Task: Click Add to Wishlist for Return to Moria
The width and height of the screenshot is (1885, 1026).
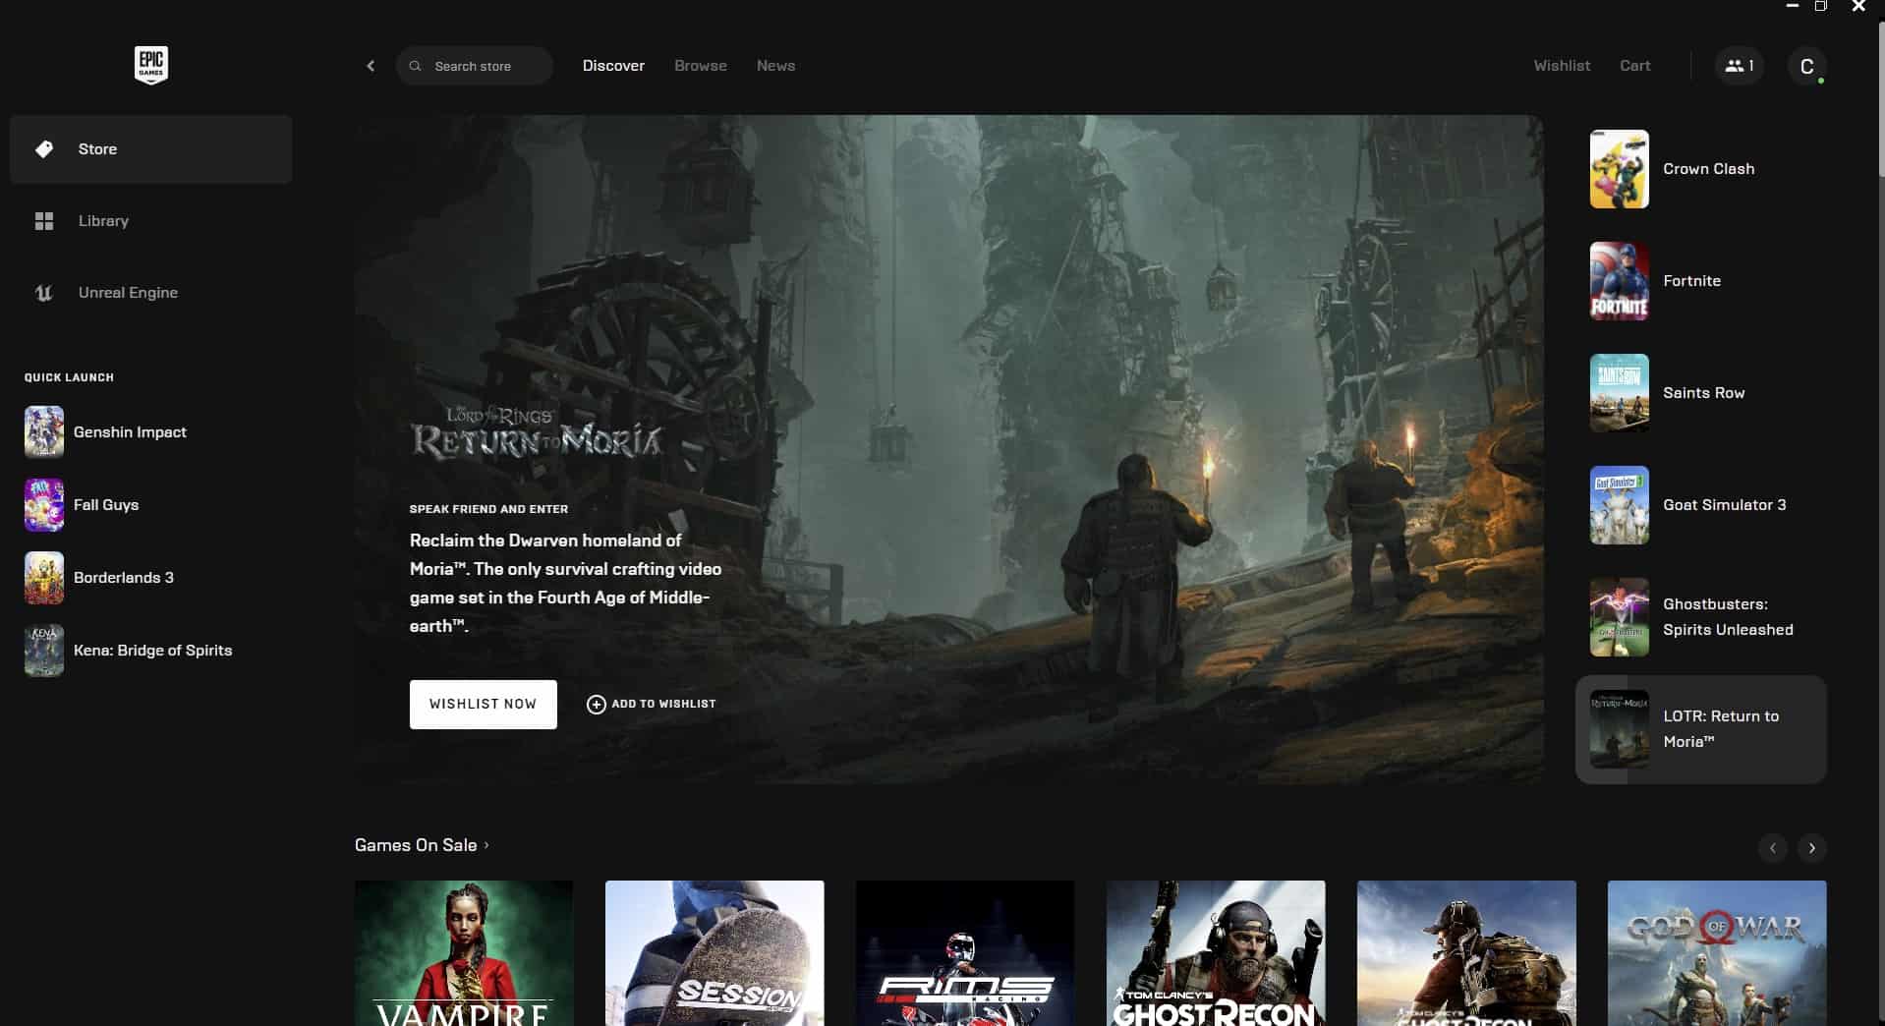Action: (651, 704)
